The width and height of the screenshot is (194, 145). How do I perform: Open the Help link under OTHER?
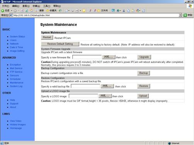tap(12, 100)
